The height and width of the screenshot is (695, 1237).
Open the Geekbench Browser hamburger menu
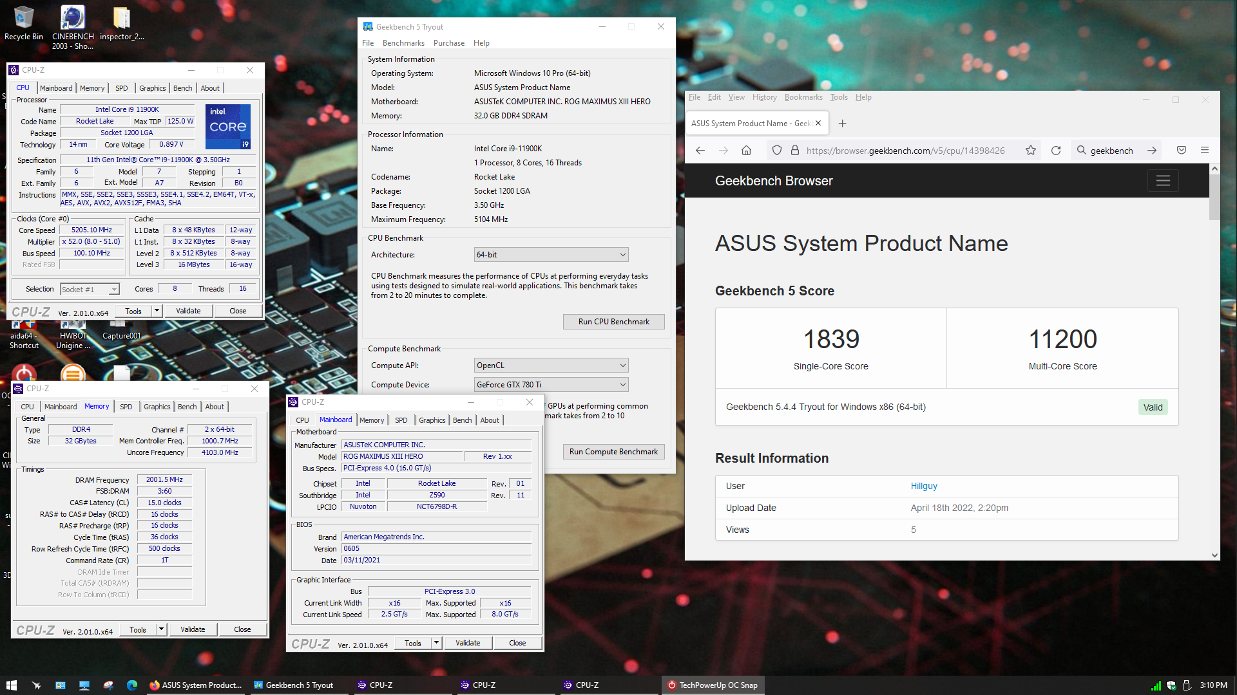(1163, 181)
